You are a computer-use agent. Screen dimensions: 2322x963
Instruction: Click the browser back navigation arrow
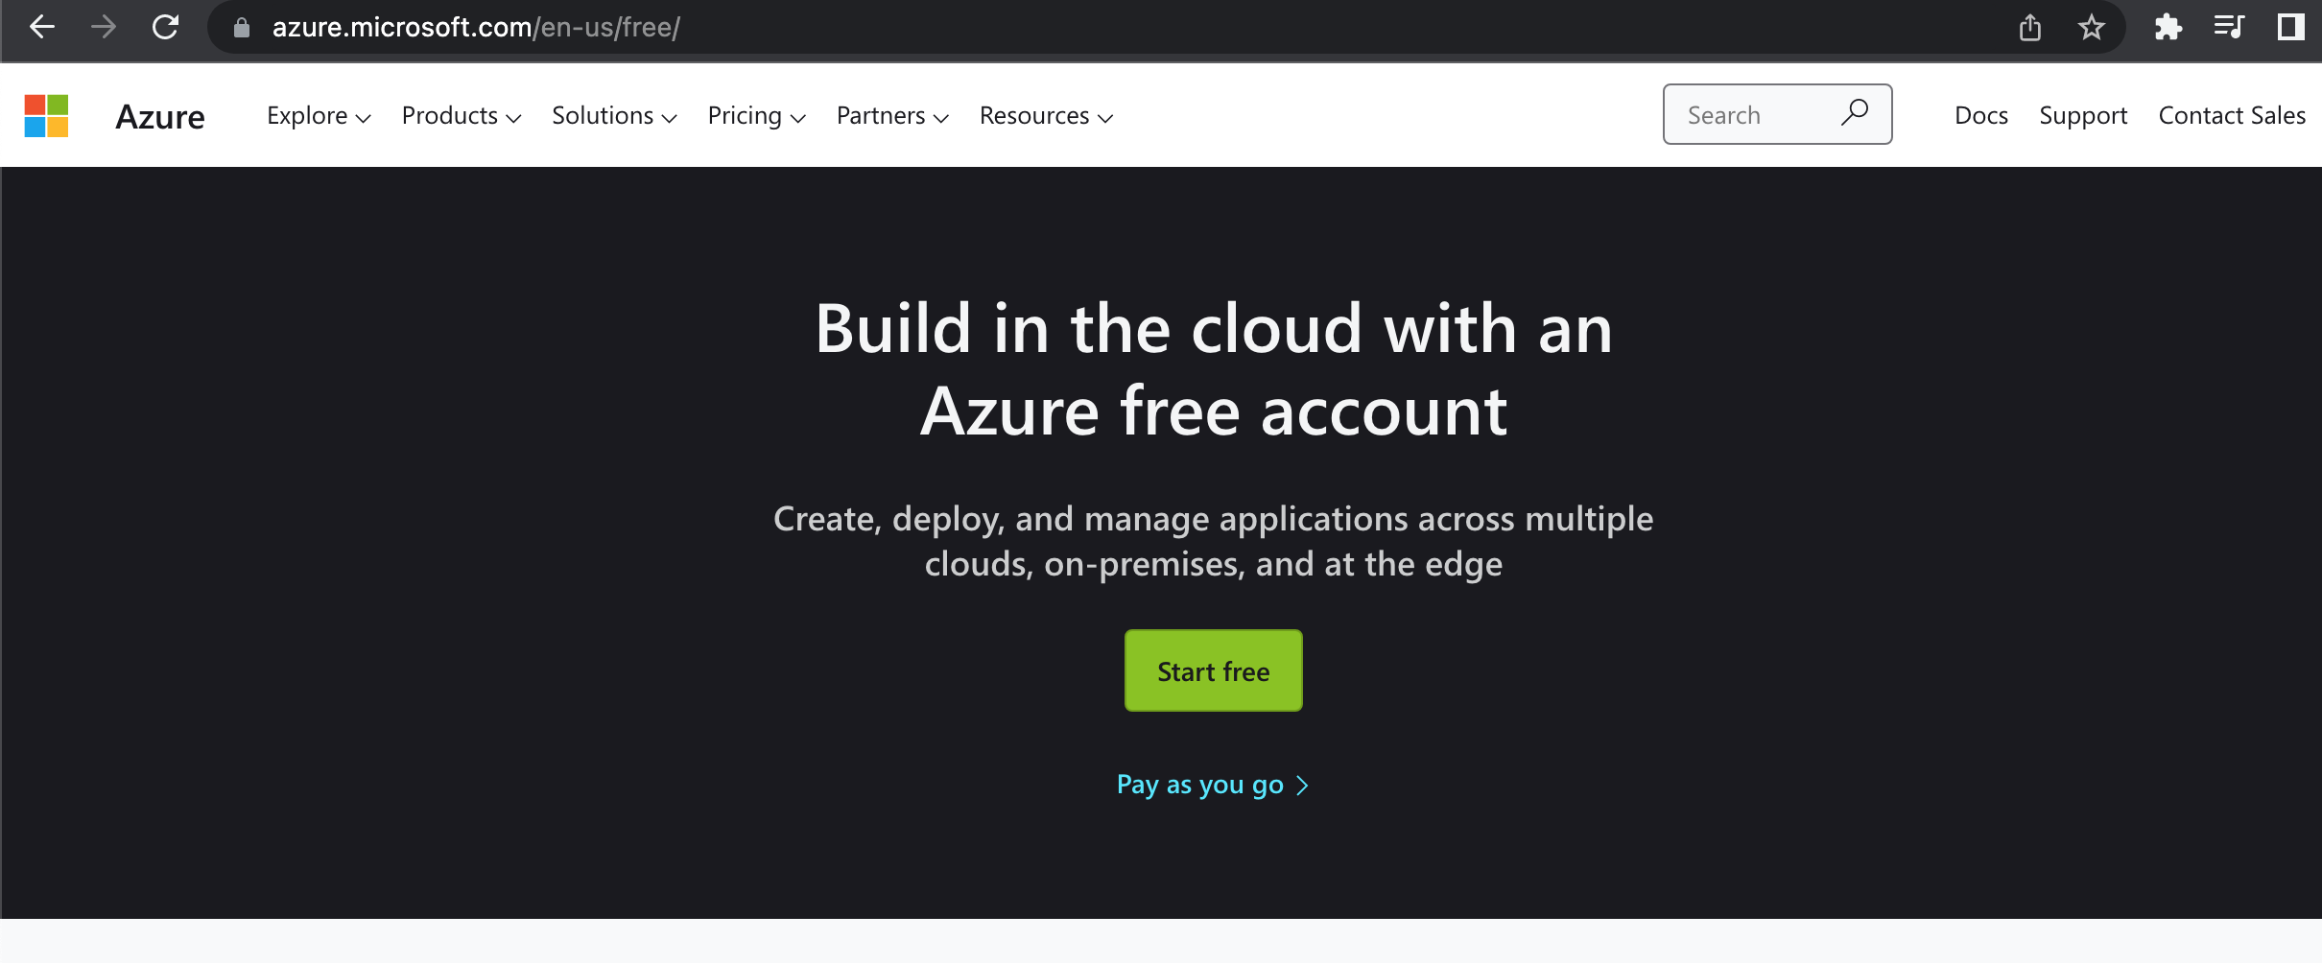pos(41,27)
